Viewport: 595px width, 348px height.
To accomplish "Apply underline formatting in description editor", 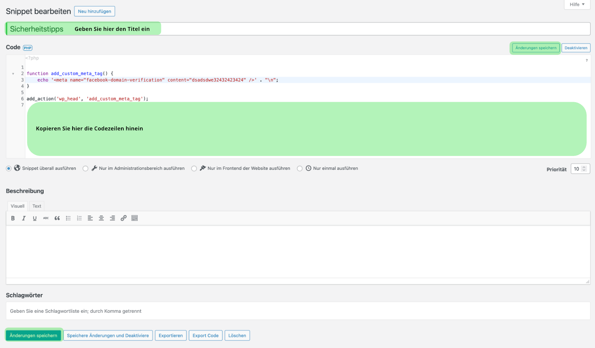I will coord(35,218).
